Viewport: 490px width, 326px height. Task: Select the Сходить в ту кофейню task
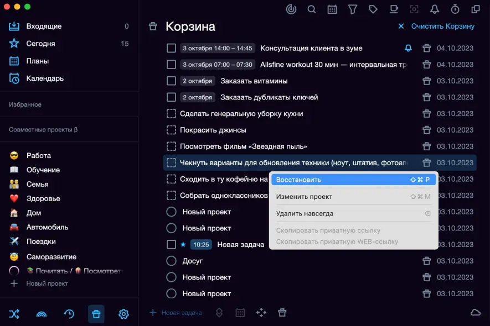[x=224, y=179]
